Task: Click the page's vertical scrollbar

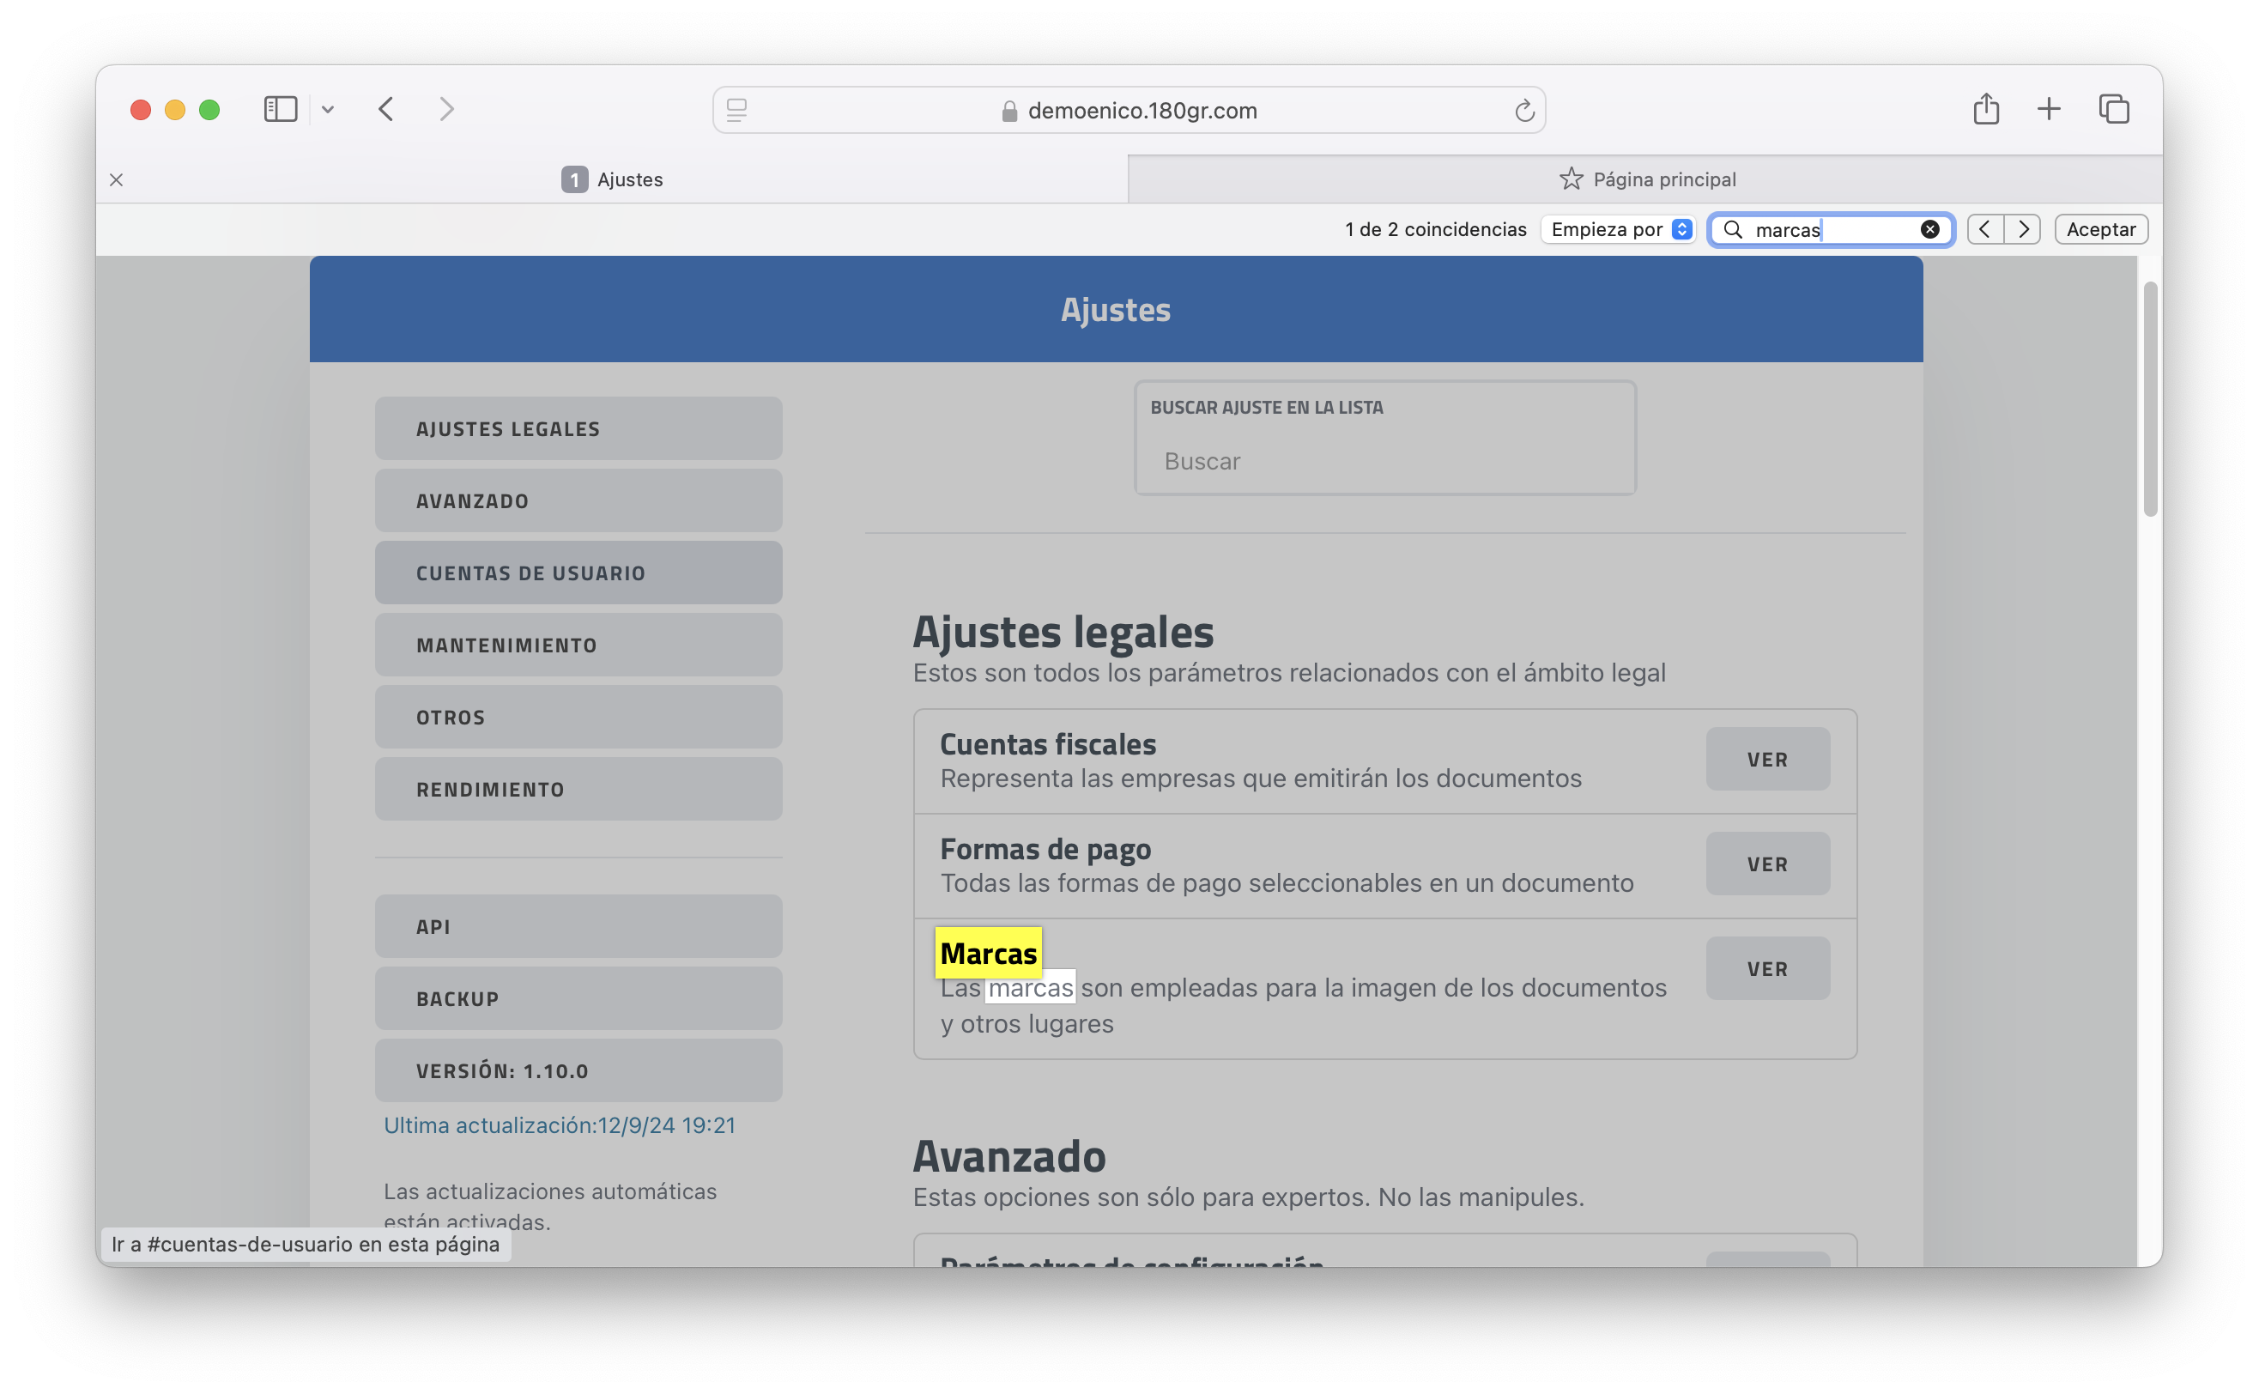Action: tap(2149, 399)
